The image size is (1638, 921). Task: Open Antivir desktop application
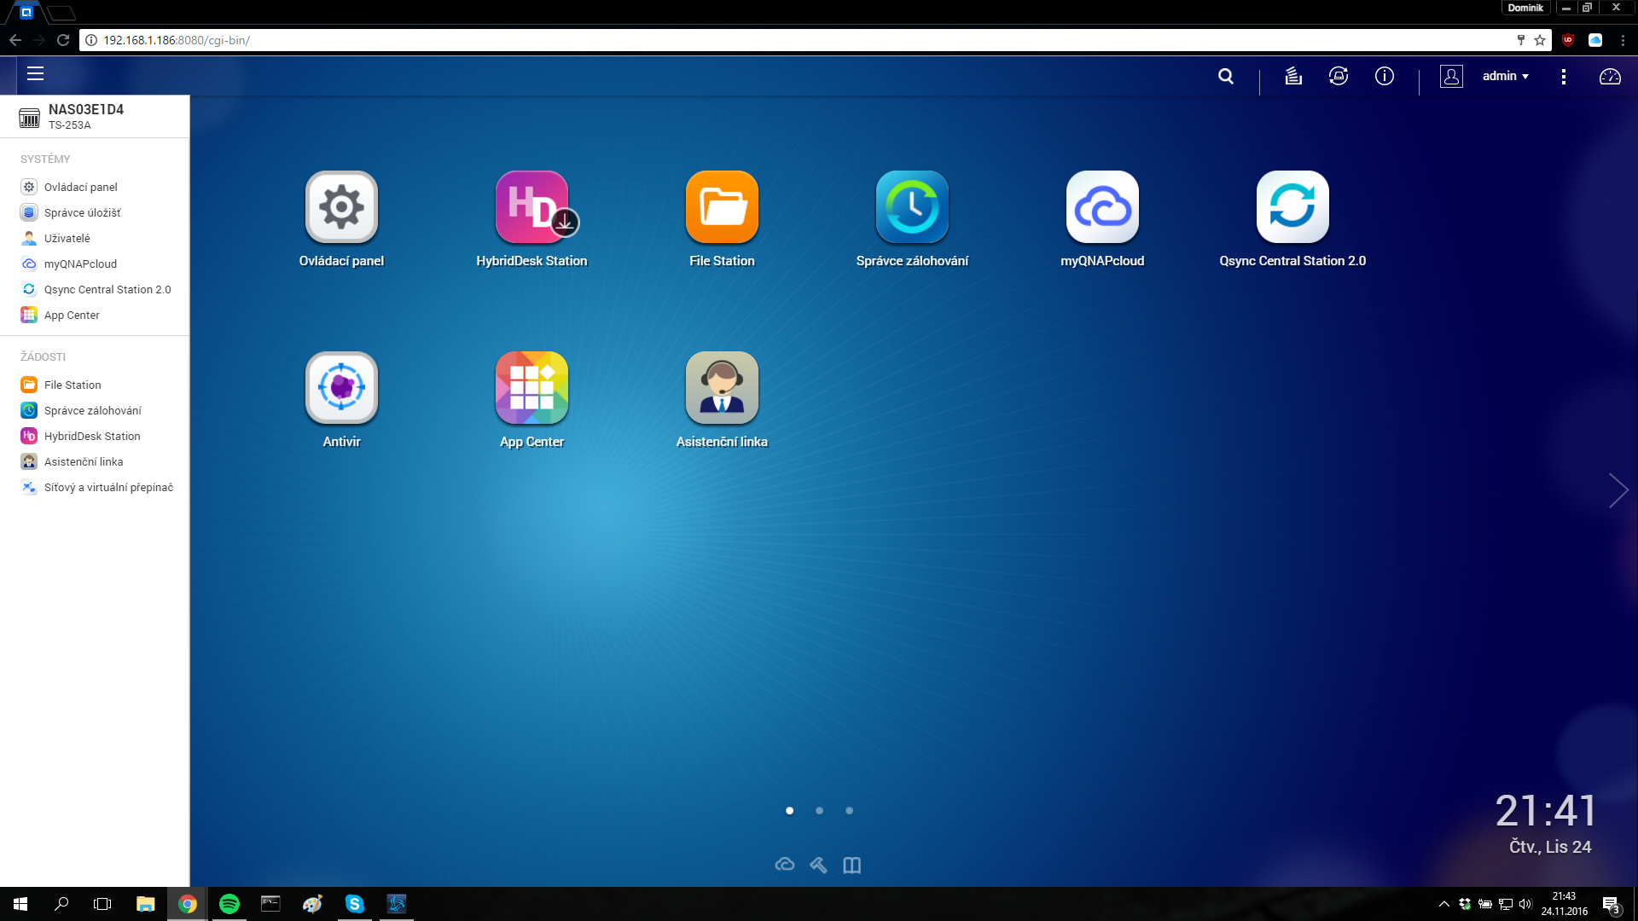click(341, 388)
